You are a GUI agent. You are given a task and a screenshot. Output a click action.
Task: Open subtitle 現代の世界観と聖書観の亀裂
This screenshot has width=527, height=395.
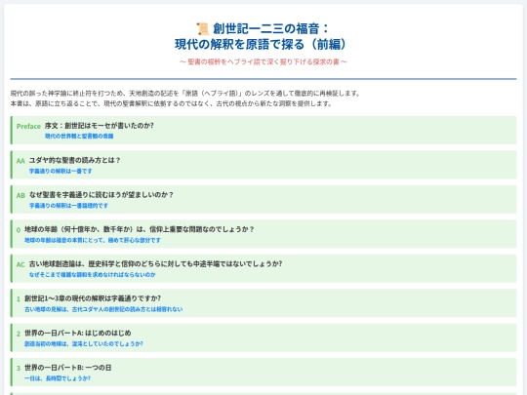pos(79,136)
